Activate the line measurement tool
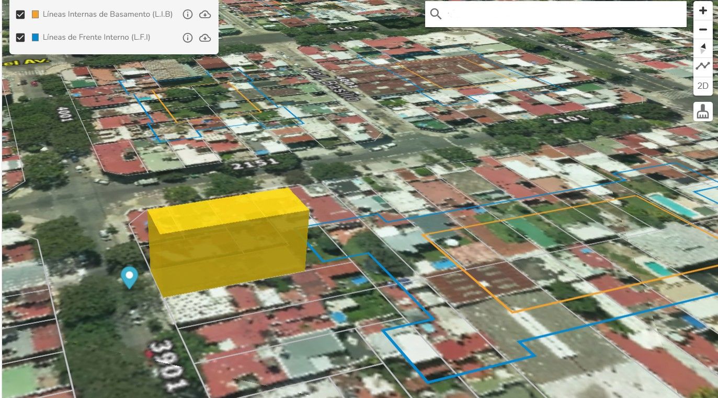The image size is (718, 398). tap(703, 66)
